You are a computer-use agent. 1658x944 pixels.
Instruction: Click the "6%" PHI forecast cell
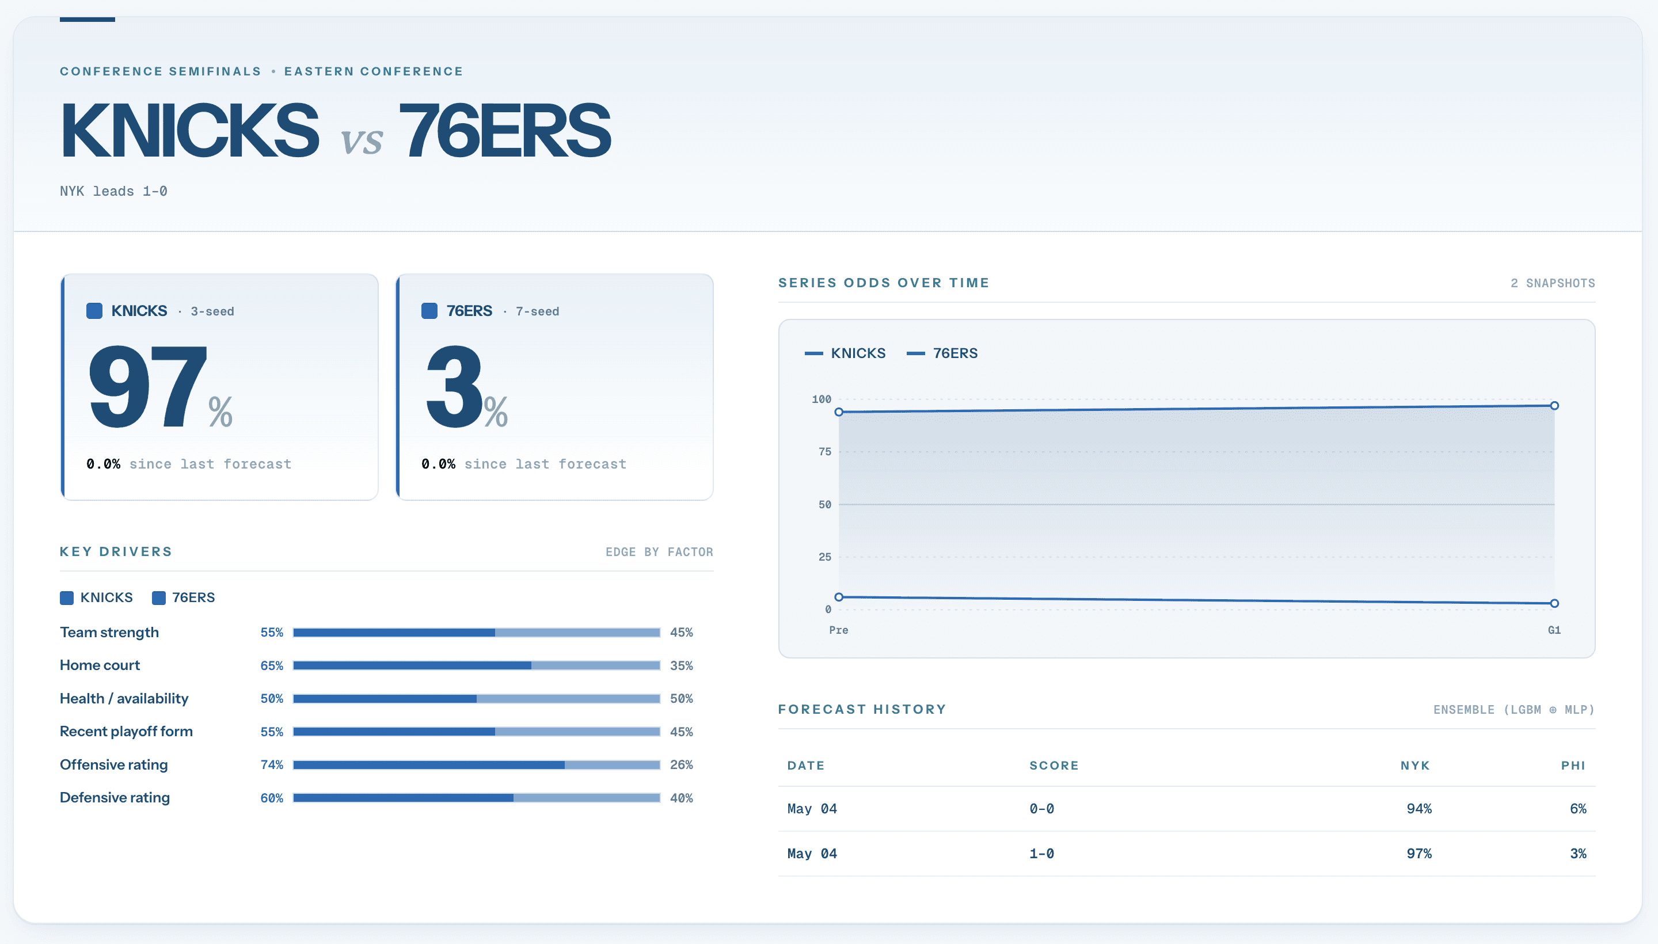(x=1578, y=809)
